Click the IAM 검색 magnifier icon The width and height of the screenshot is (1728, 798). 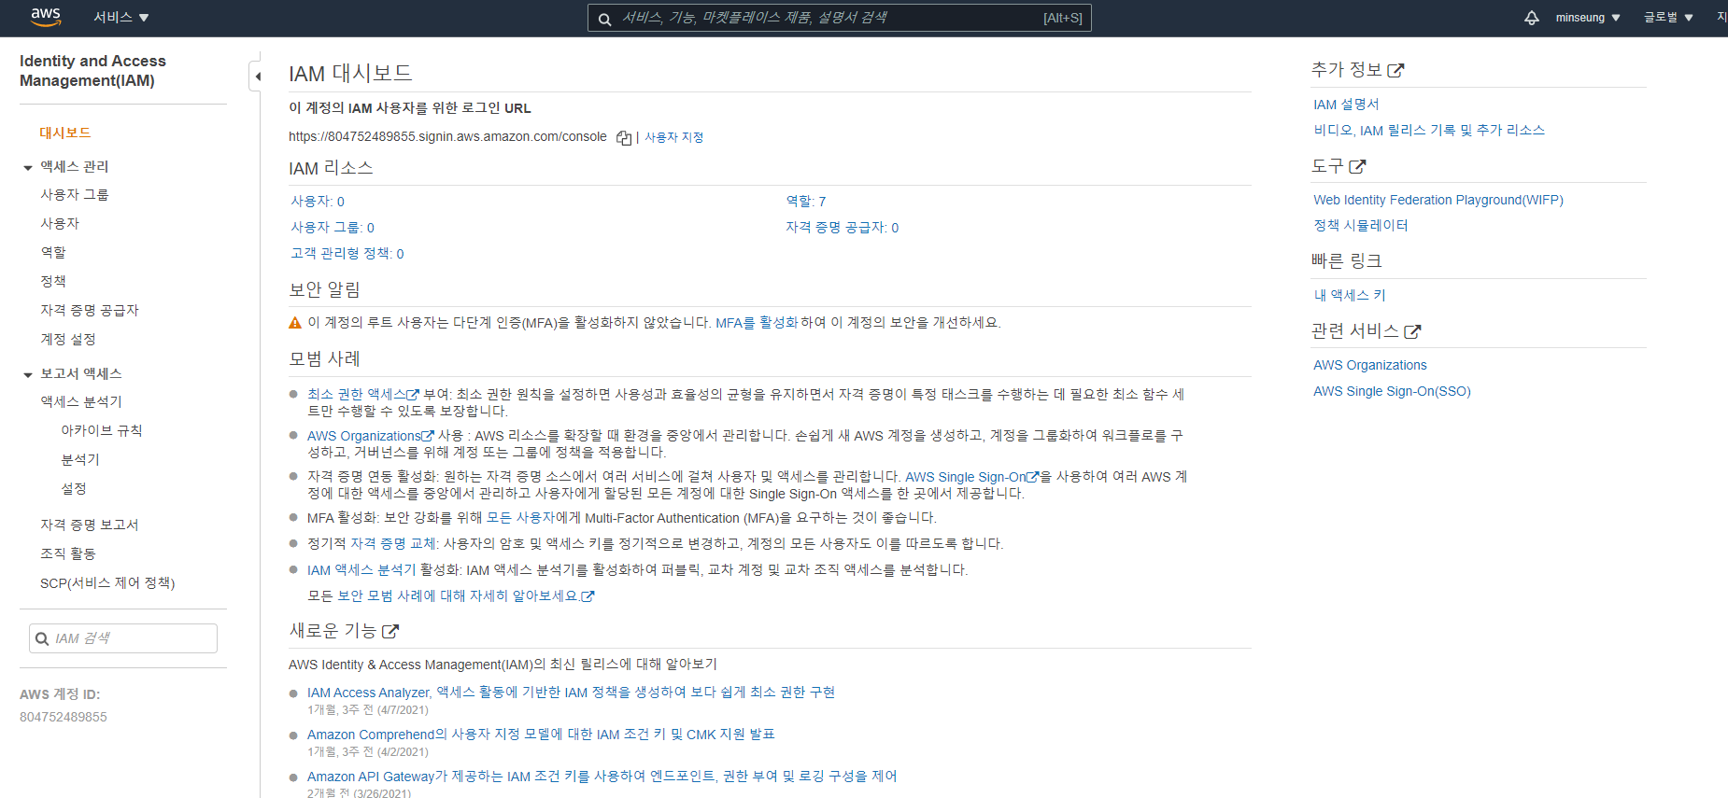[42, 638]
